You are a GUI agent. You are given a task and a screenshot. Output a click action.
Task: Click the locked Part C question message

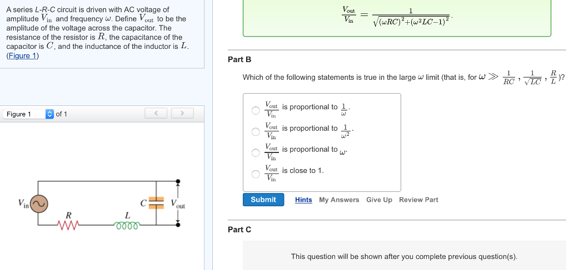[x=404, y=256]
